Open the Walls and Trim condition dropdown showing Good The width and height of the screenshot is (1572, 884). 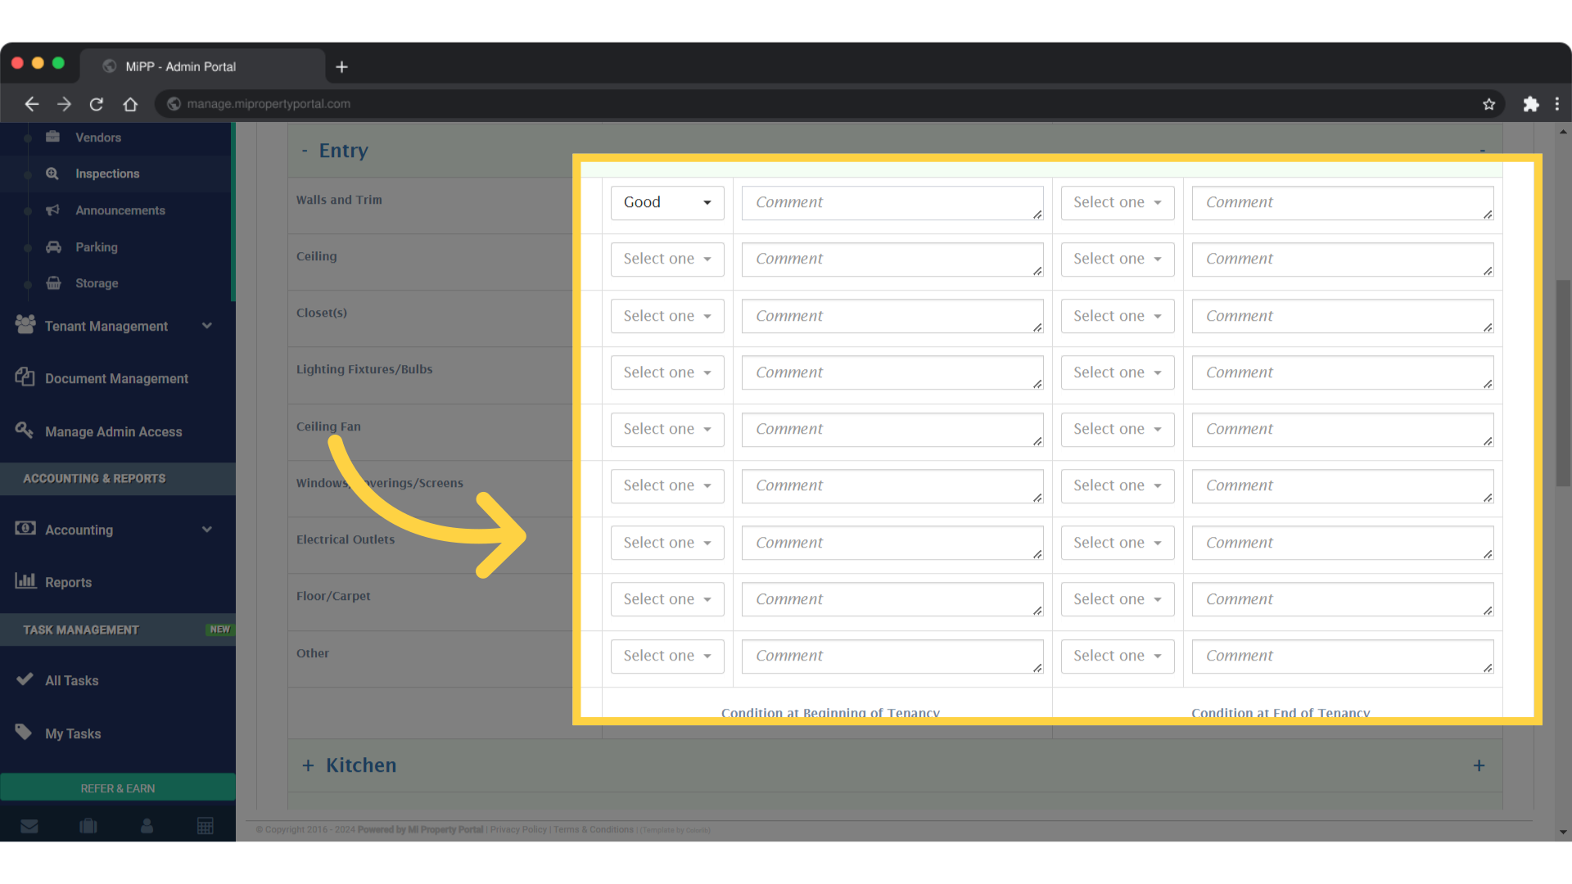tap(666, 202)
